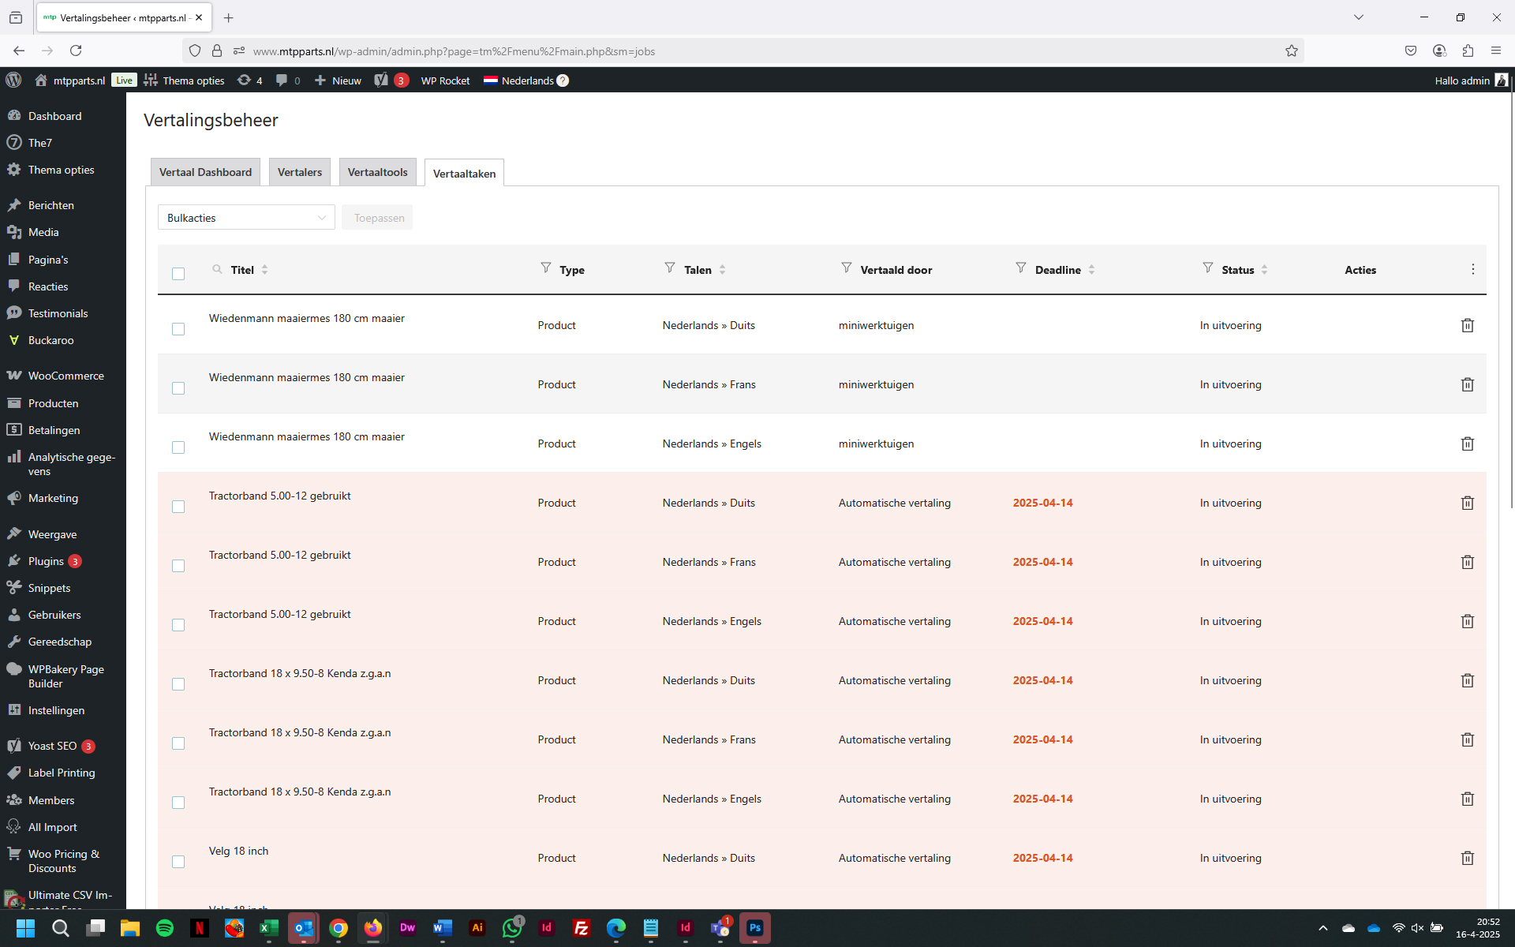The height and width of the screenshot is (947, 1515).
Task: Click WP Rocket in the admin bar
Action: click(445, 80)
